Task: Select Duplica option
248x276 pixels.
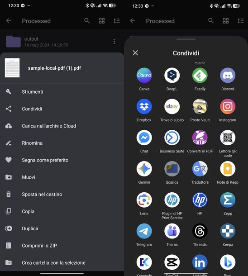Action: [x=62, y=228]
